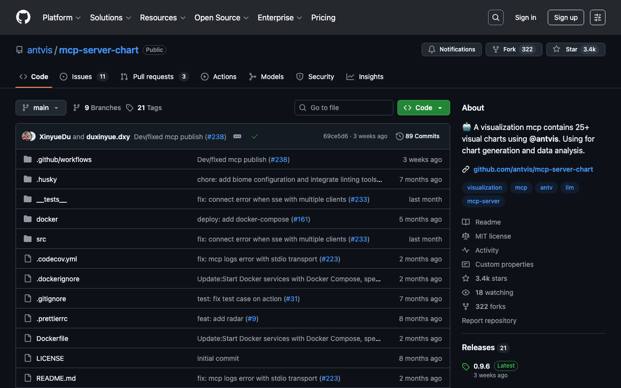The width and height of the screenshot is (621, 388).
Task: Click the GitHub logo icon
Action: tap(23, 17)
